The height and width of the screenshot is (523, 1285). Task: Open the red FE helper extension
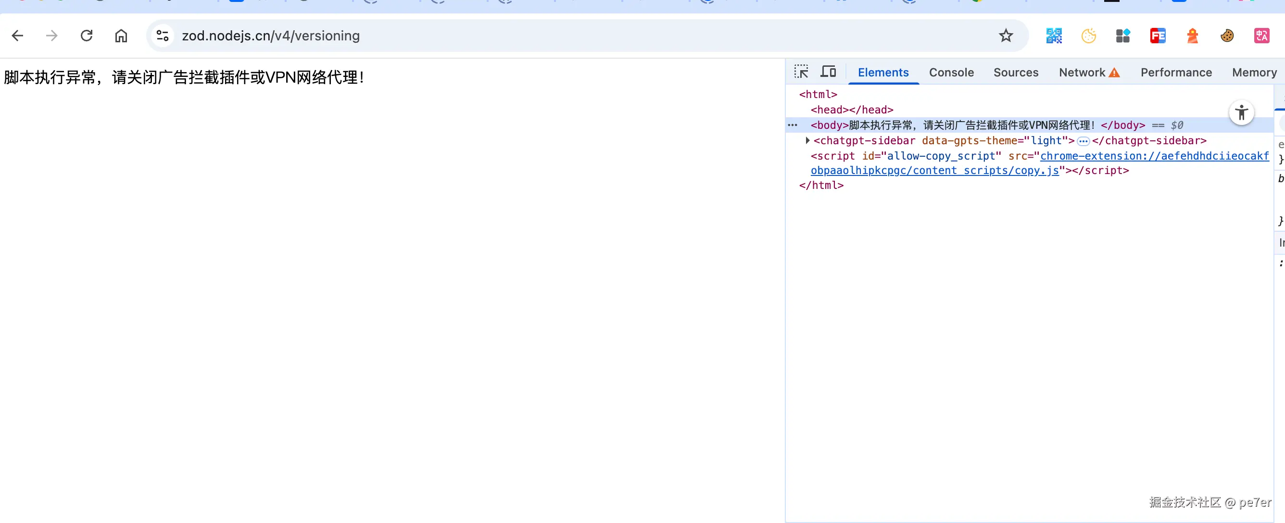point(1157,36)
